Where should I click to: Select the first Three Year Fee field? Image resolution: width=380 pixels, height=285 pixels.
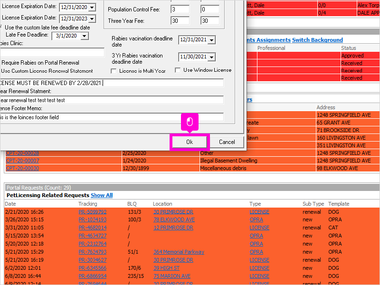[x=180, y=20]
